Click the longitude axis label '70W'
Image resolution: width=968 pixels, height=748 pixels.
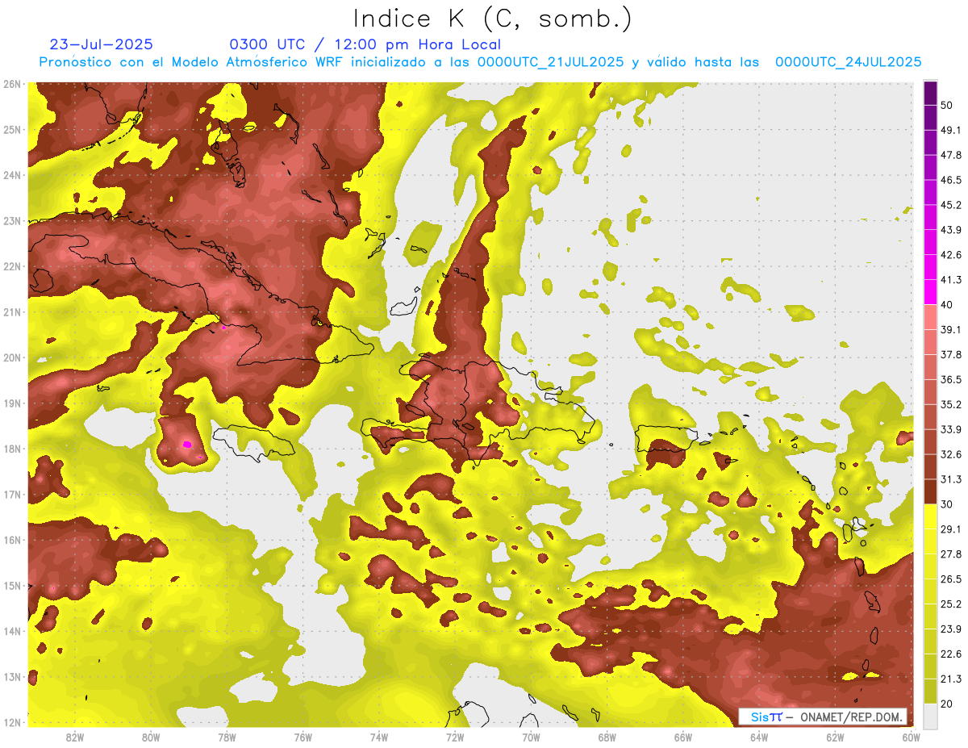(531, 737)
